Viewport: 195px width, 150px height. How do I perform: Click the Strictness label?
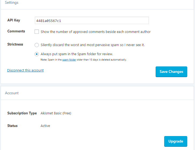click(x=15, y=44)
